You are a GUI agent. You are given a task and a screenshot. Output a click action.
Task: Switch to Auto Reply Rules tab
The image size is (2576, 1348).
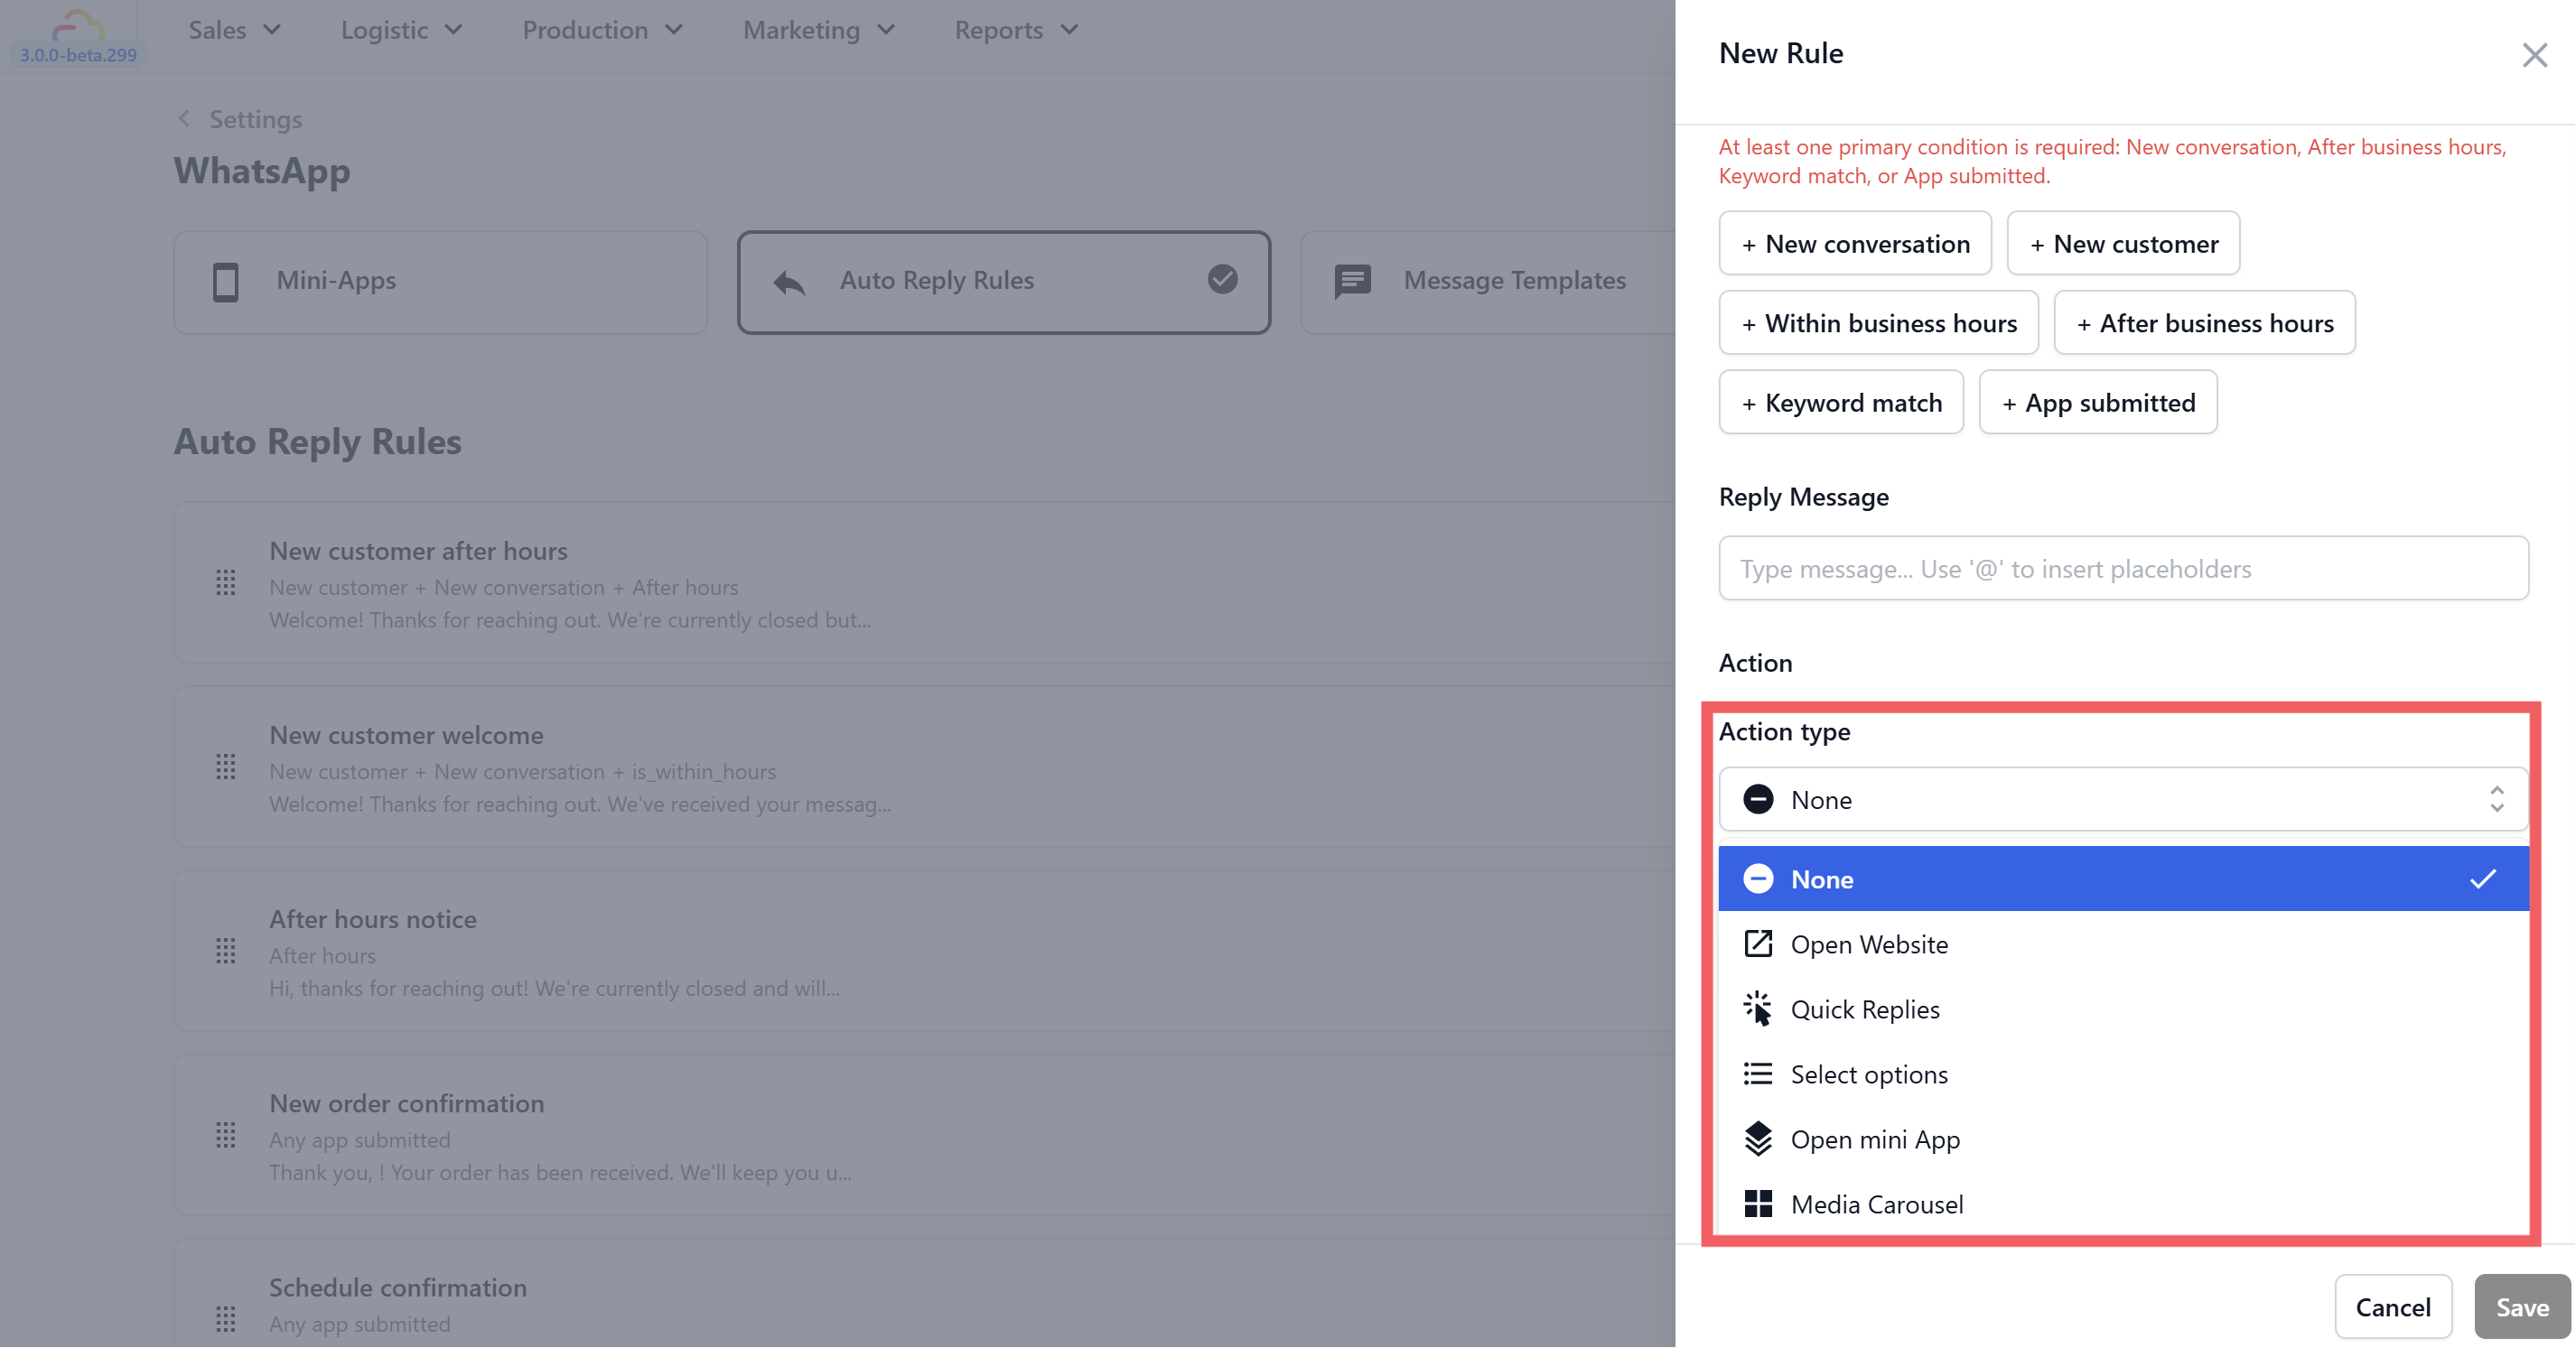(1003, 282)
